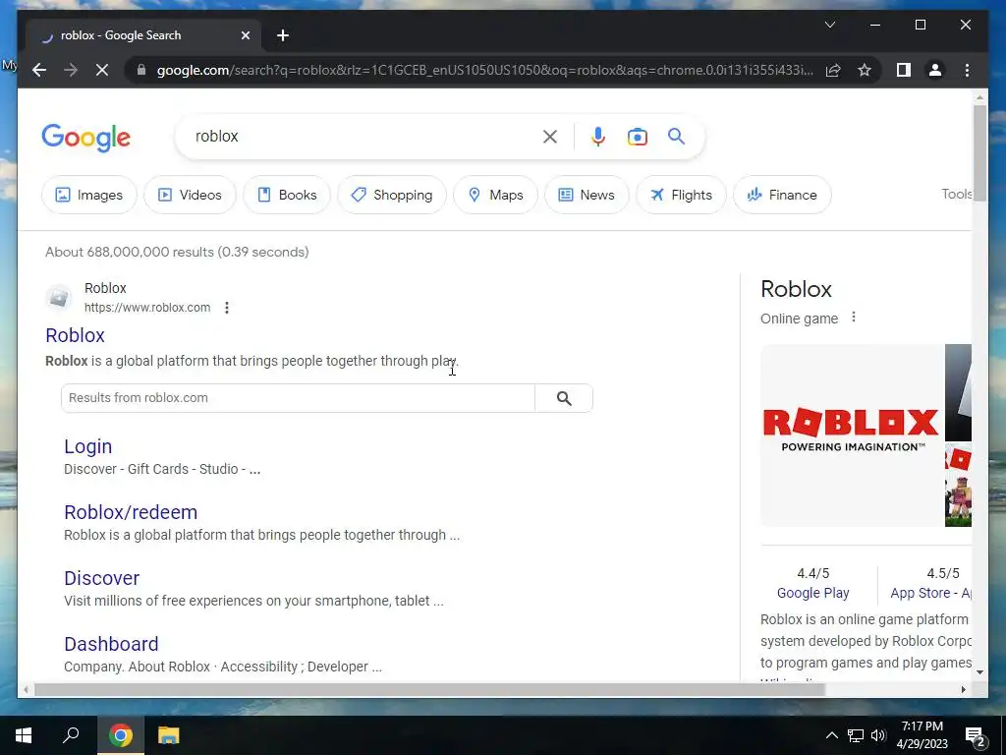This screenshot has height=755, width=1006.
Task: Search by image with camera icon
Action: click(637, 136)
